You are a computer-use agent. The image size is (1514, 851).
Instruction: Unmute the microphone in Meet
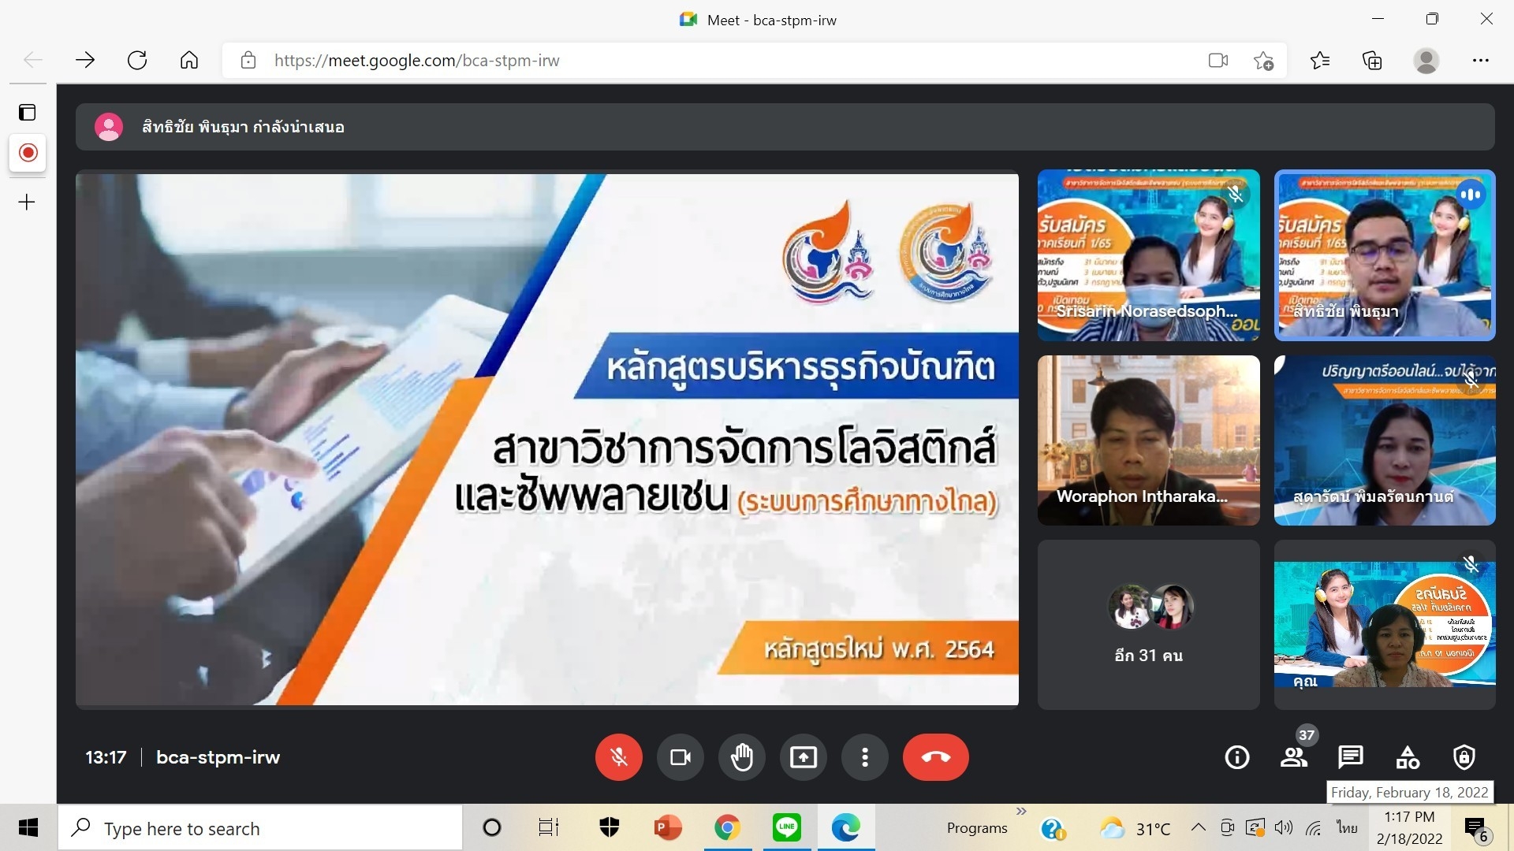coord(618,757)
